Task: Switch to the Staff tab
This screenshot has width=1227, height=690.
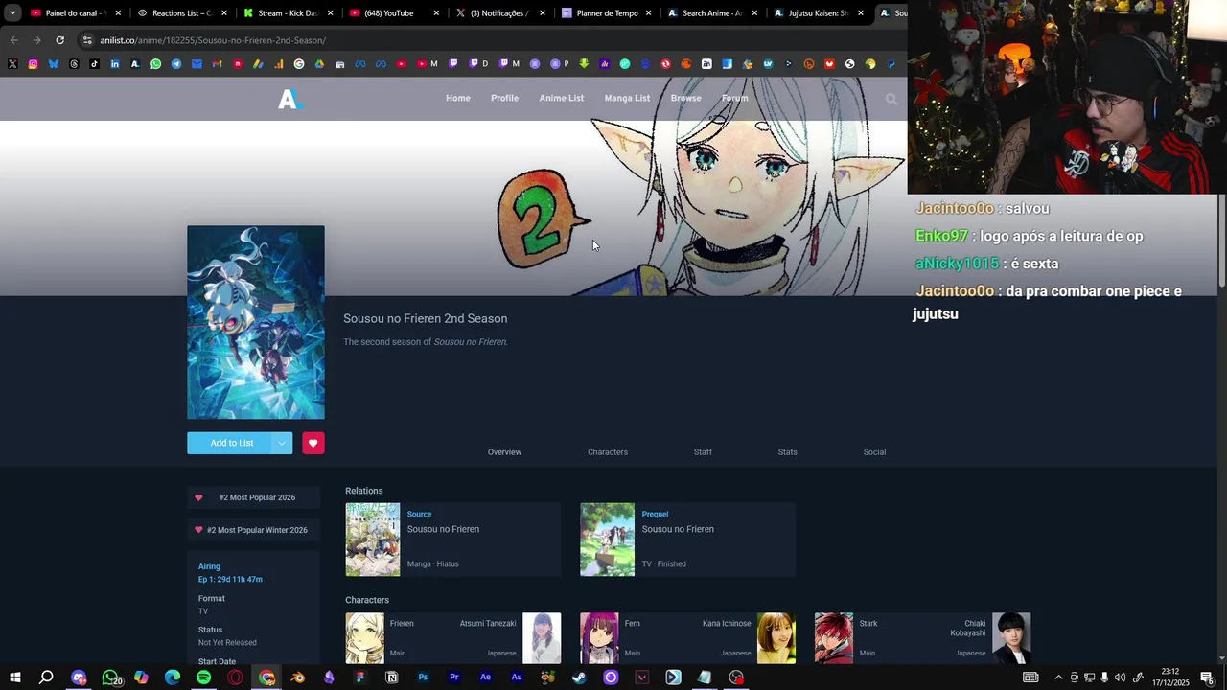Action: (x=703, y=452)
